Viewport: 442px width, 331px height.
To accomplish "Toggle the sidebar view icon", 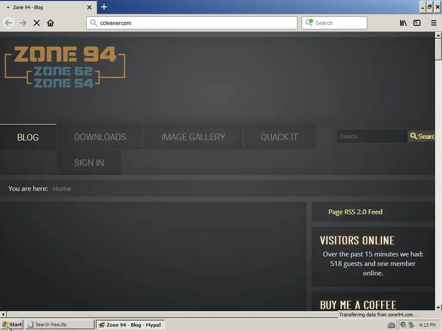I will click(417, 23).
